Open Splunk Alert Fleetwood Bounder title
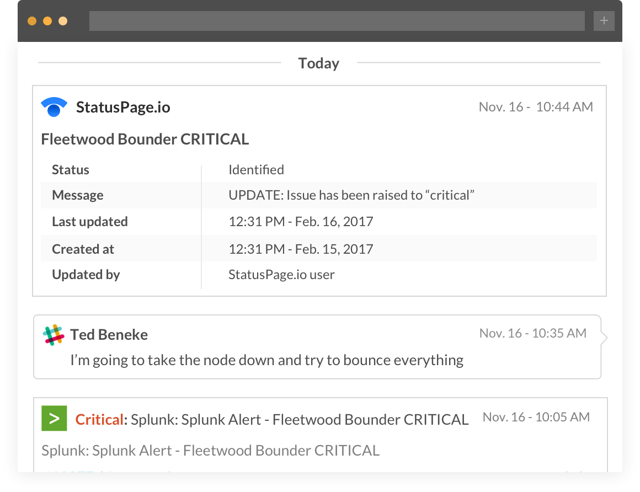This screenshot has height=492, width=640. (300, 420)
